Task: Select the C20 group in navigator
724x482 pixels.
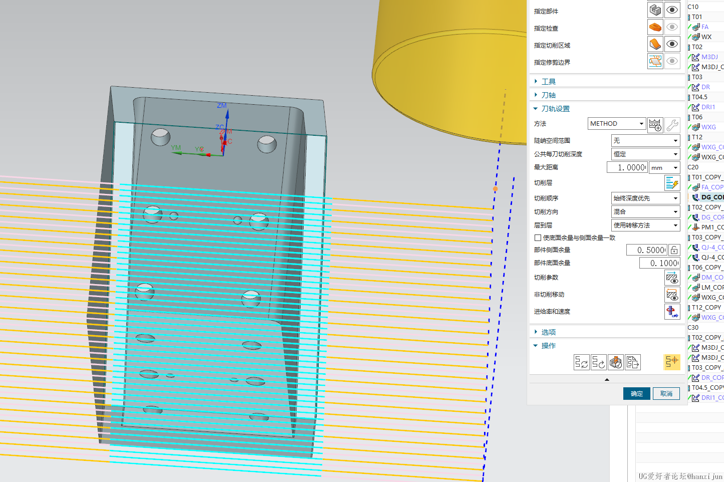Action: coord(693,167)
